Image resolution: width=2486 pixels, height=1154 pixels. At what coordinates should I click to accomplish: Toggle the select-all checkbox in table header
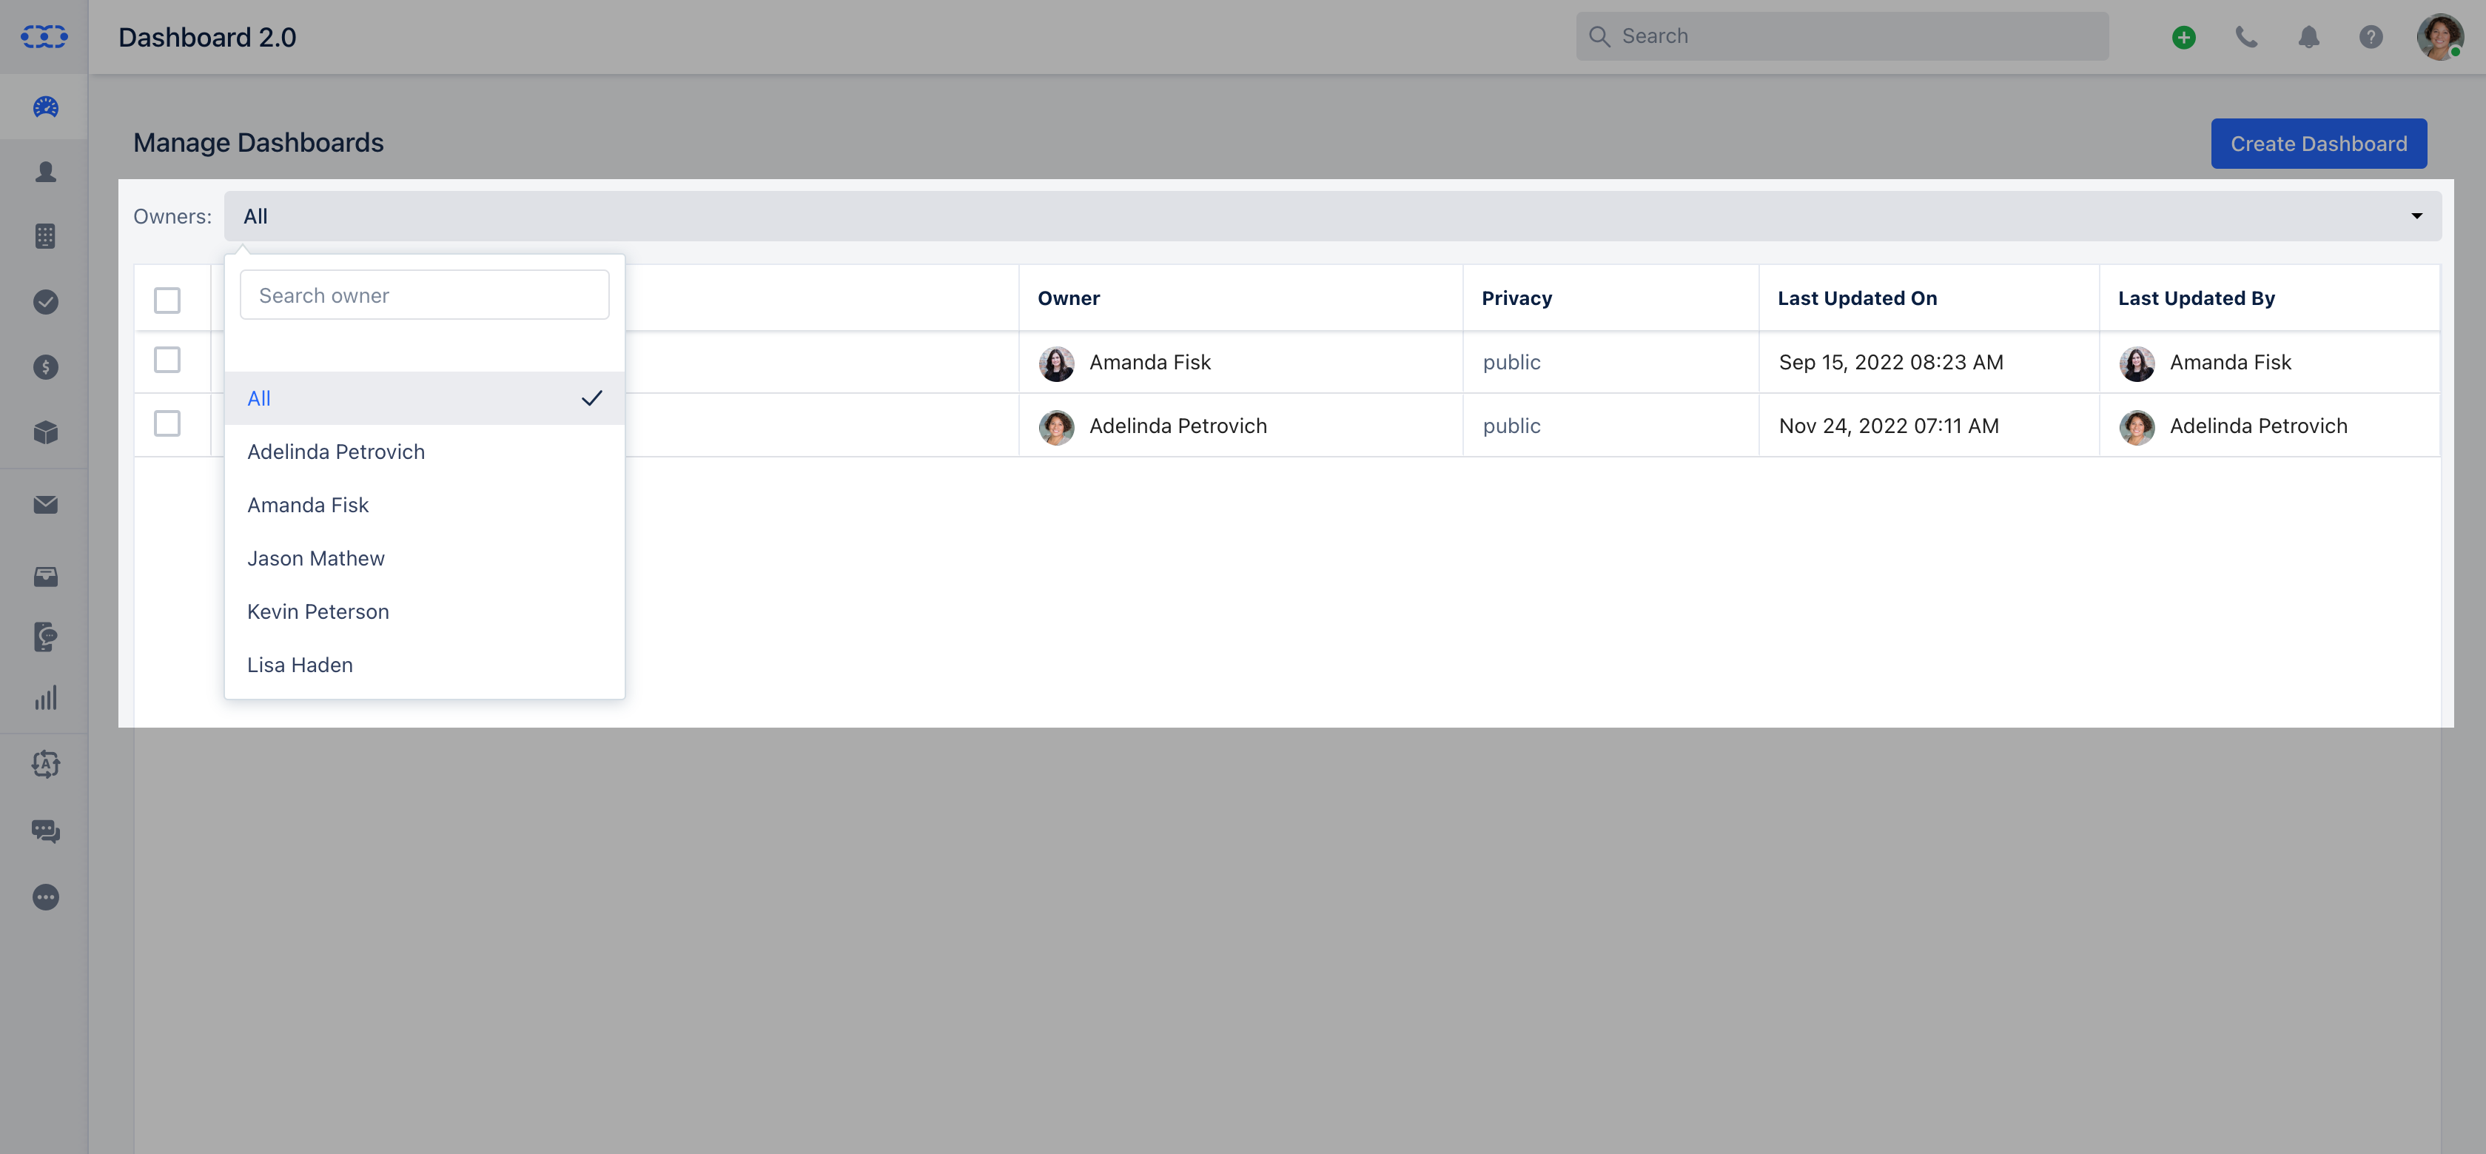pyautogui.click(x=167, y=300)
